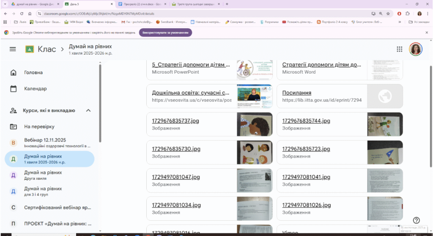Viewport: 433px width, 236px height.
Task: Expand the hidden bookmarks overflow chevron
Action: 400,22
